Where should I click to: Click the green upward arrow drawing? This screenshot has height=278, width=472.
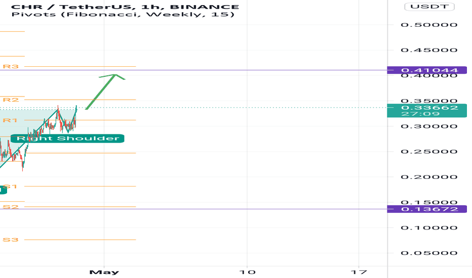[105, 91]
